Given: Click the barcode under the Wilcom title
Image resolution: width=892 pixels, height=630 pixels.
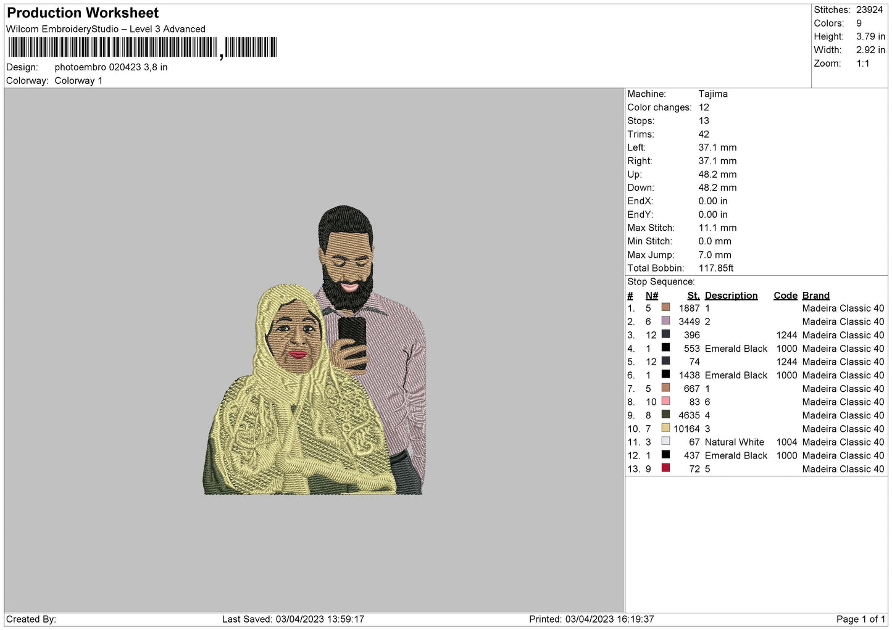Looking at the screenshot, I should pyautogui.click(x=142, y=48).
